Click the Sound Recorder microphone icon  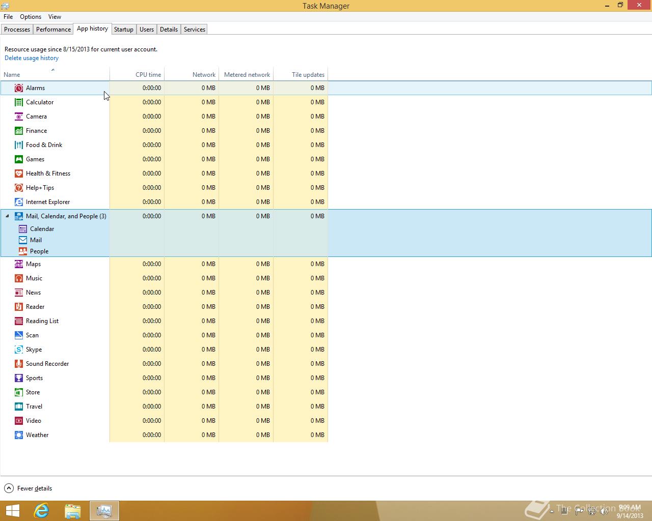[19, 364]
